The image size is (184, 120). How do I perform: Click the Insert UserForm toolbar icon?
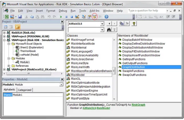12,17
